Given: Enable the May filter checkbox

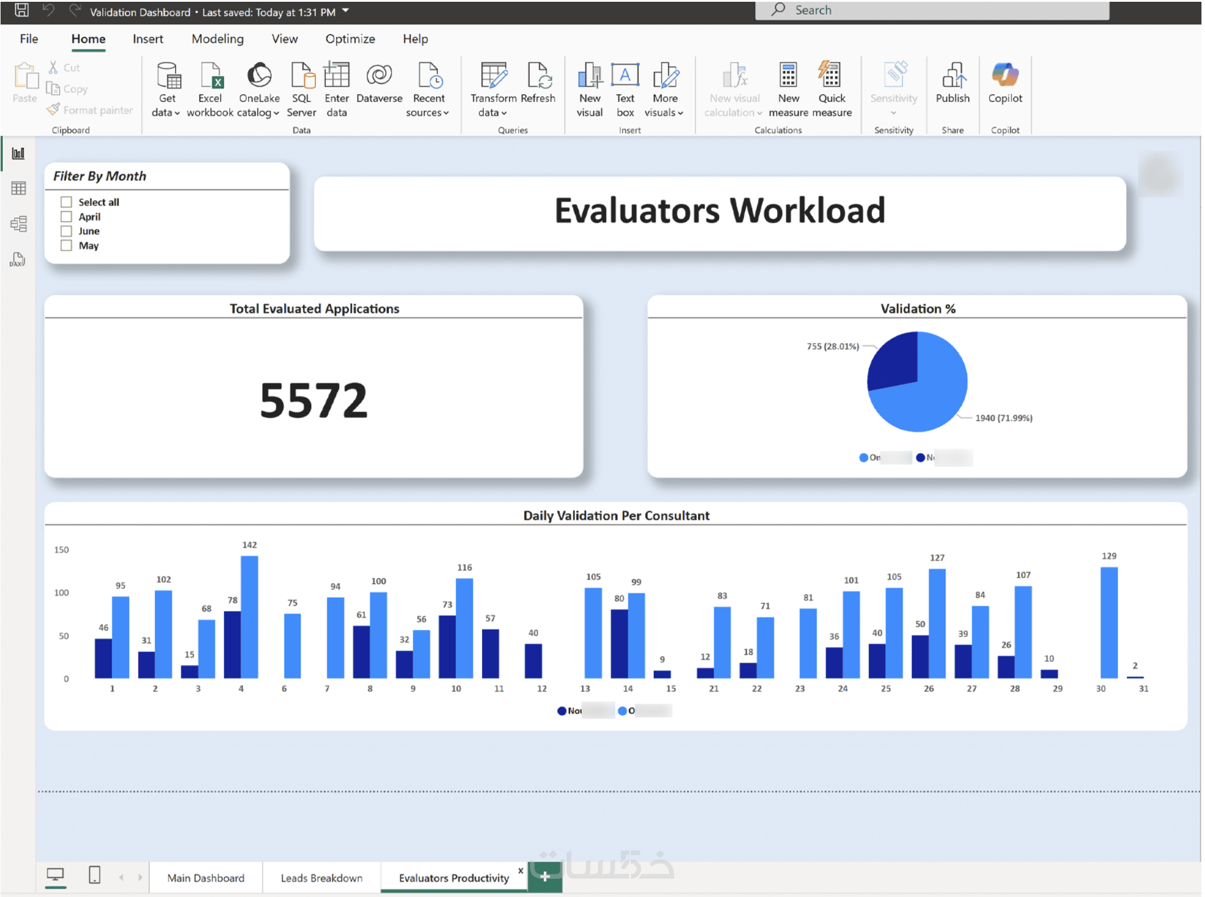Looking at the screenshot, I should tap(67, 246).
